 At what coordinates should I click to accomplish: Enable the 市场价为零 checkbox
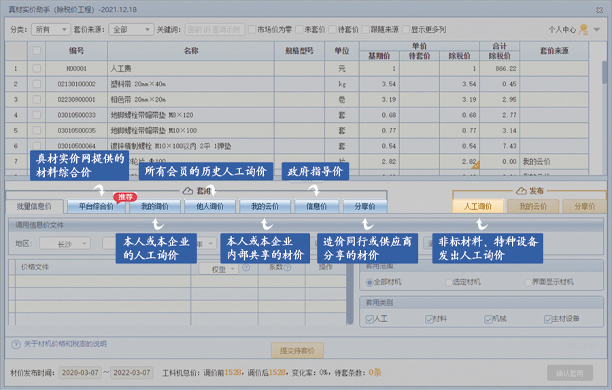click(252, 30)
